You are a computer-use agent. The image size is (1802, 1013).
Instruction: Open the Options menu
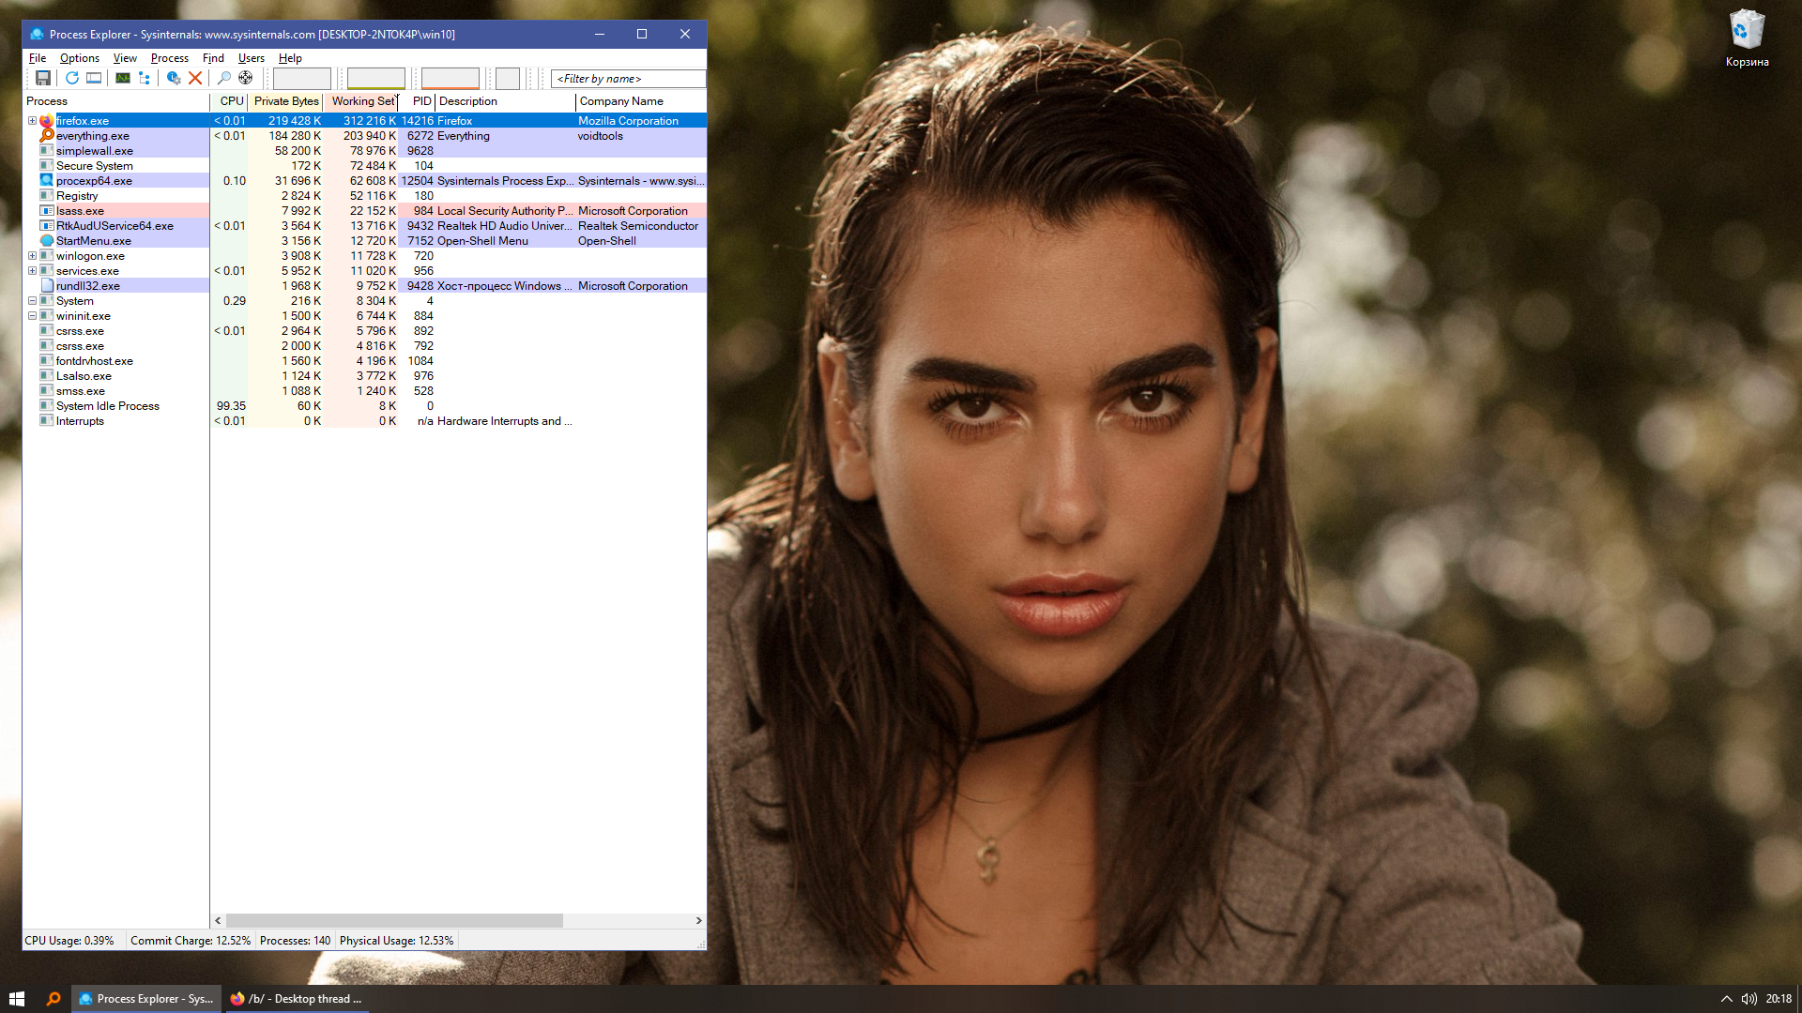coord(80,58)
